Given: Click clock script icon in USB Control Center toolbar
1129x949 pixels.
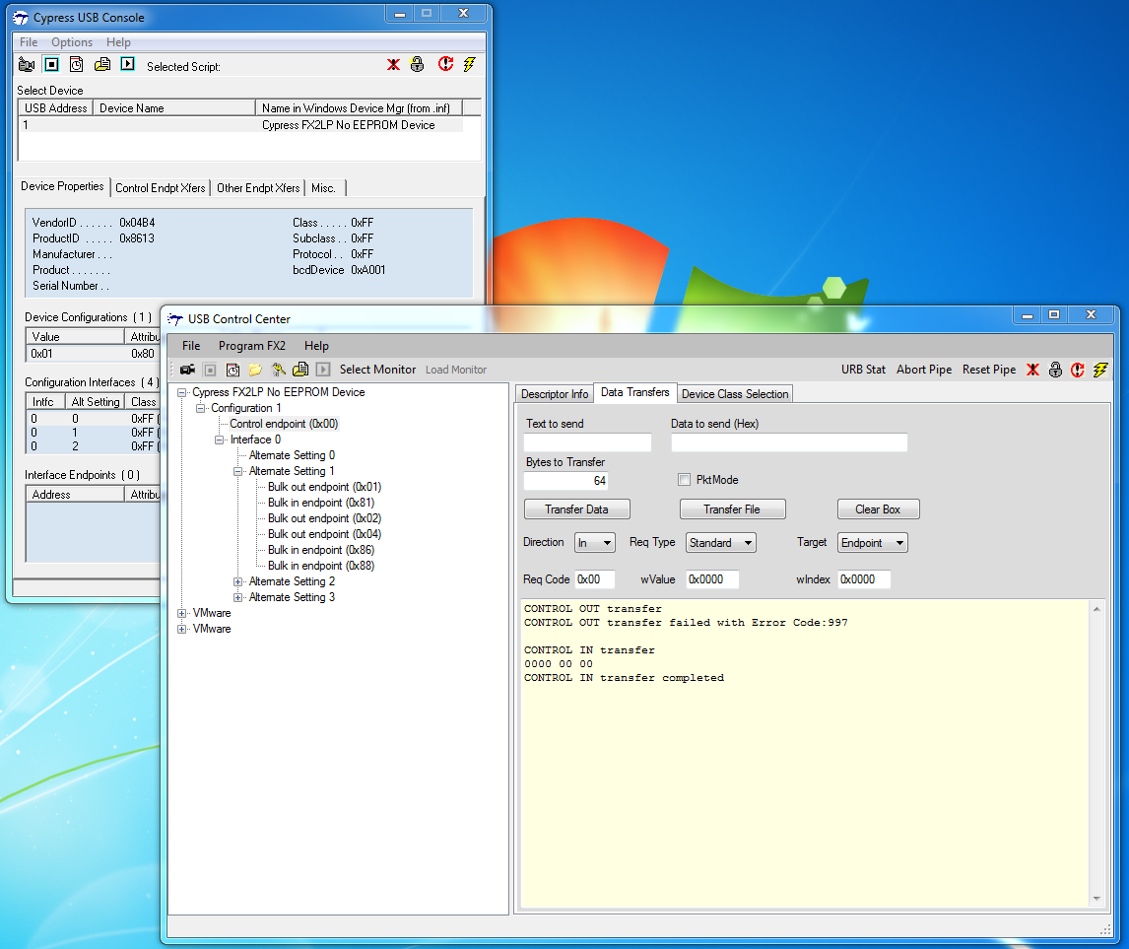Looking at the screenshot, I should tap(232, 370).
